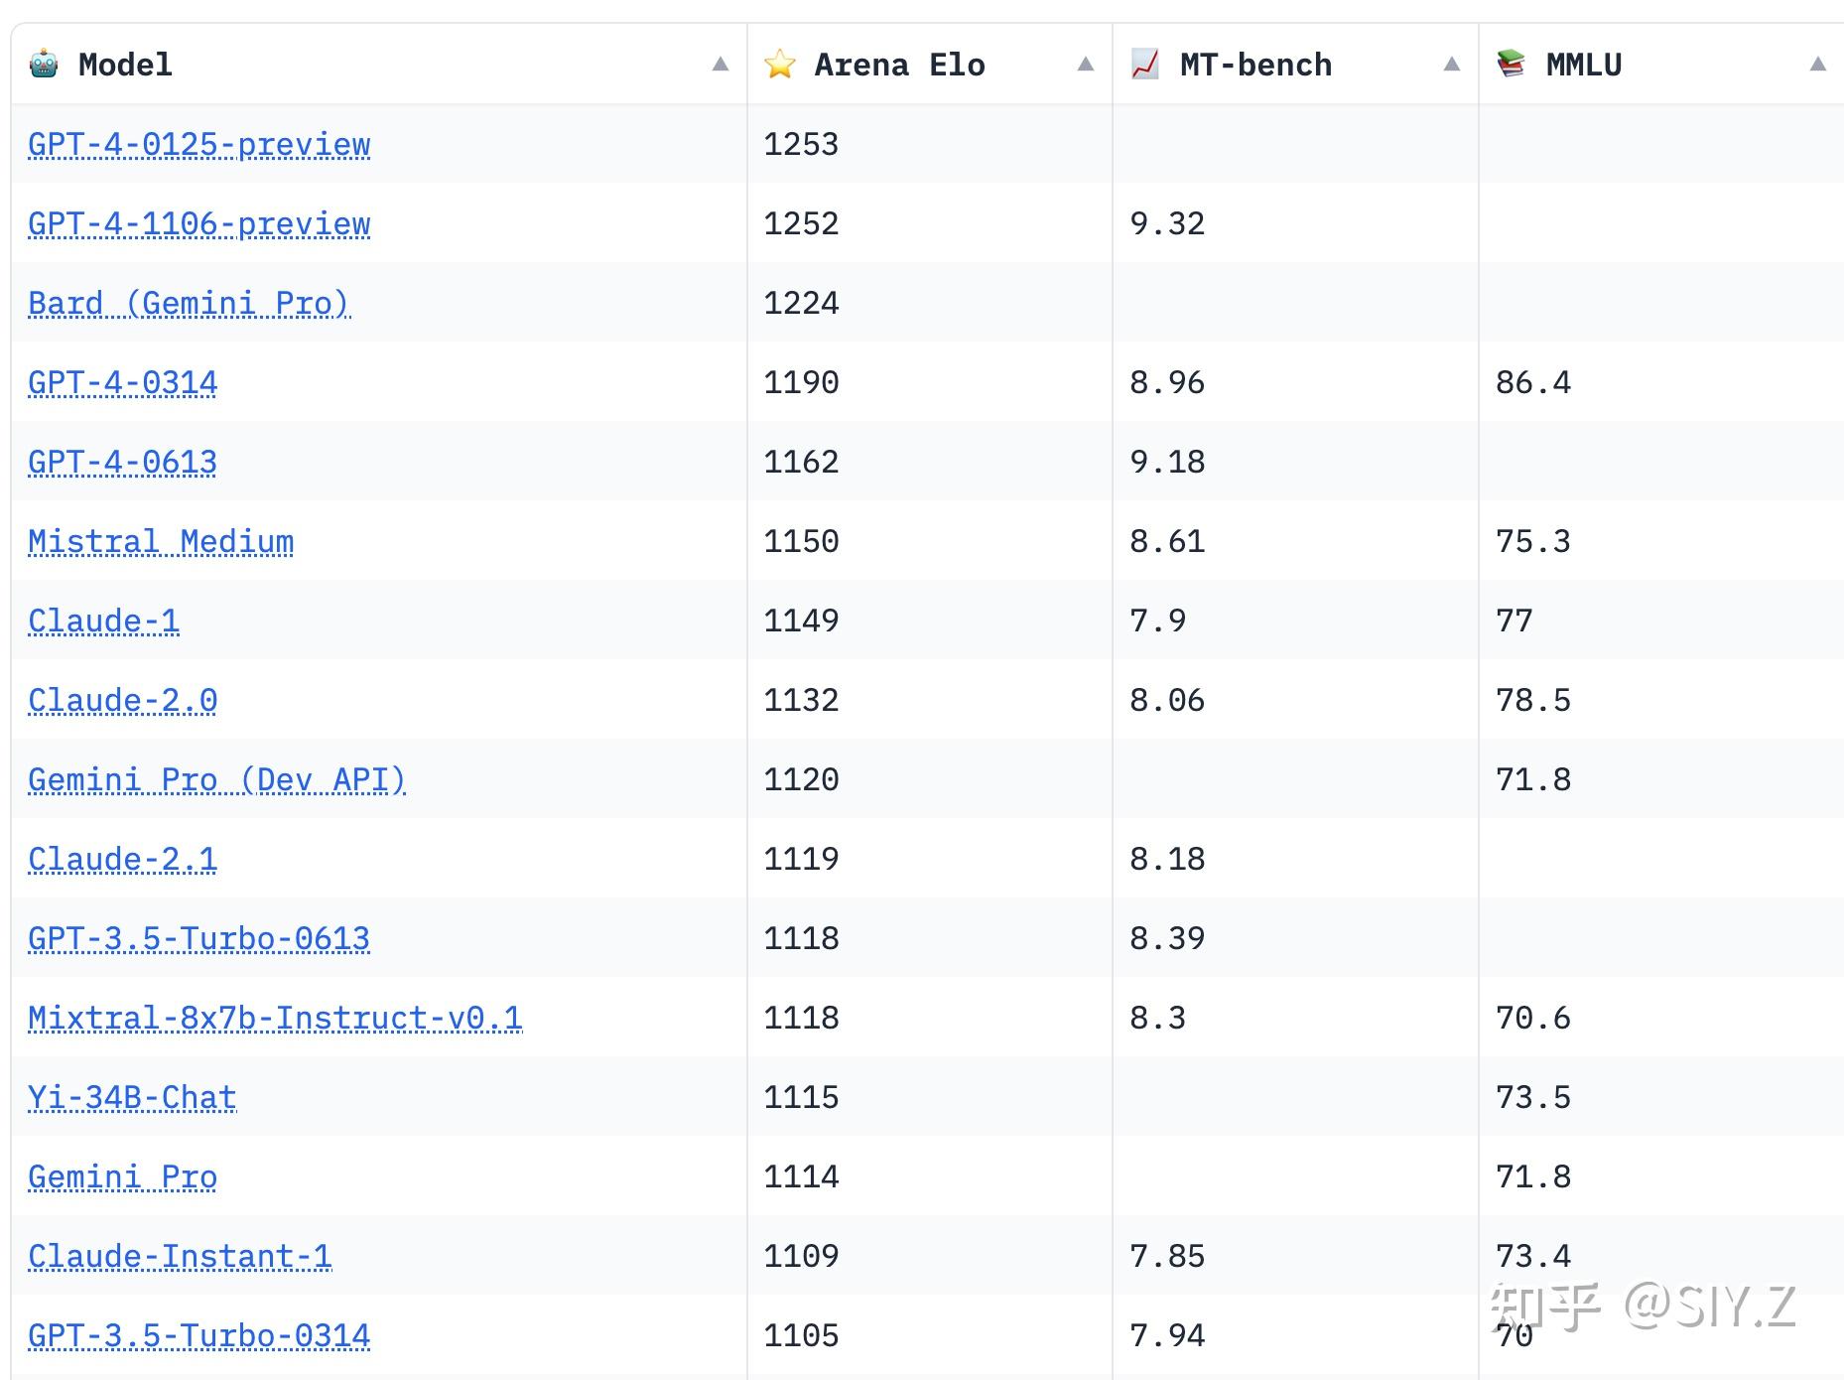This screenshot has height=1380, width=1844.
Task: Select the Arena Elo column header text
Action: pyautogui.click(x=899, y=65)
